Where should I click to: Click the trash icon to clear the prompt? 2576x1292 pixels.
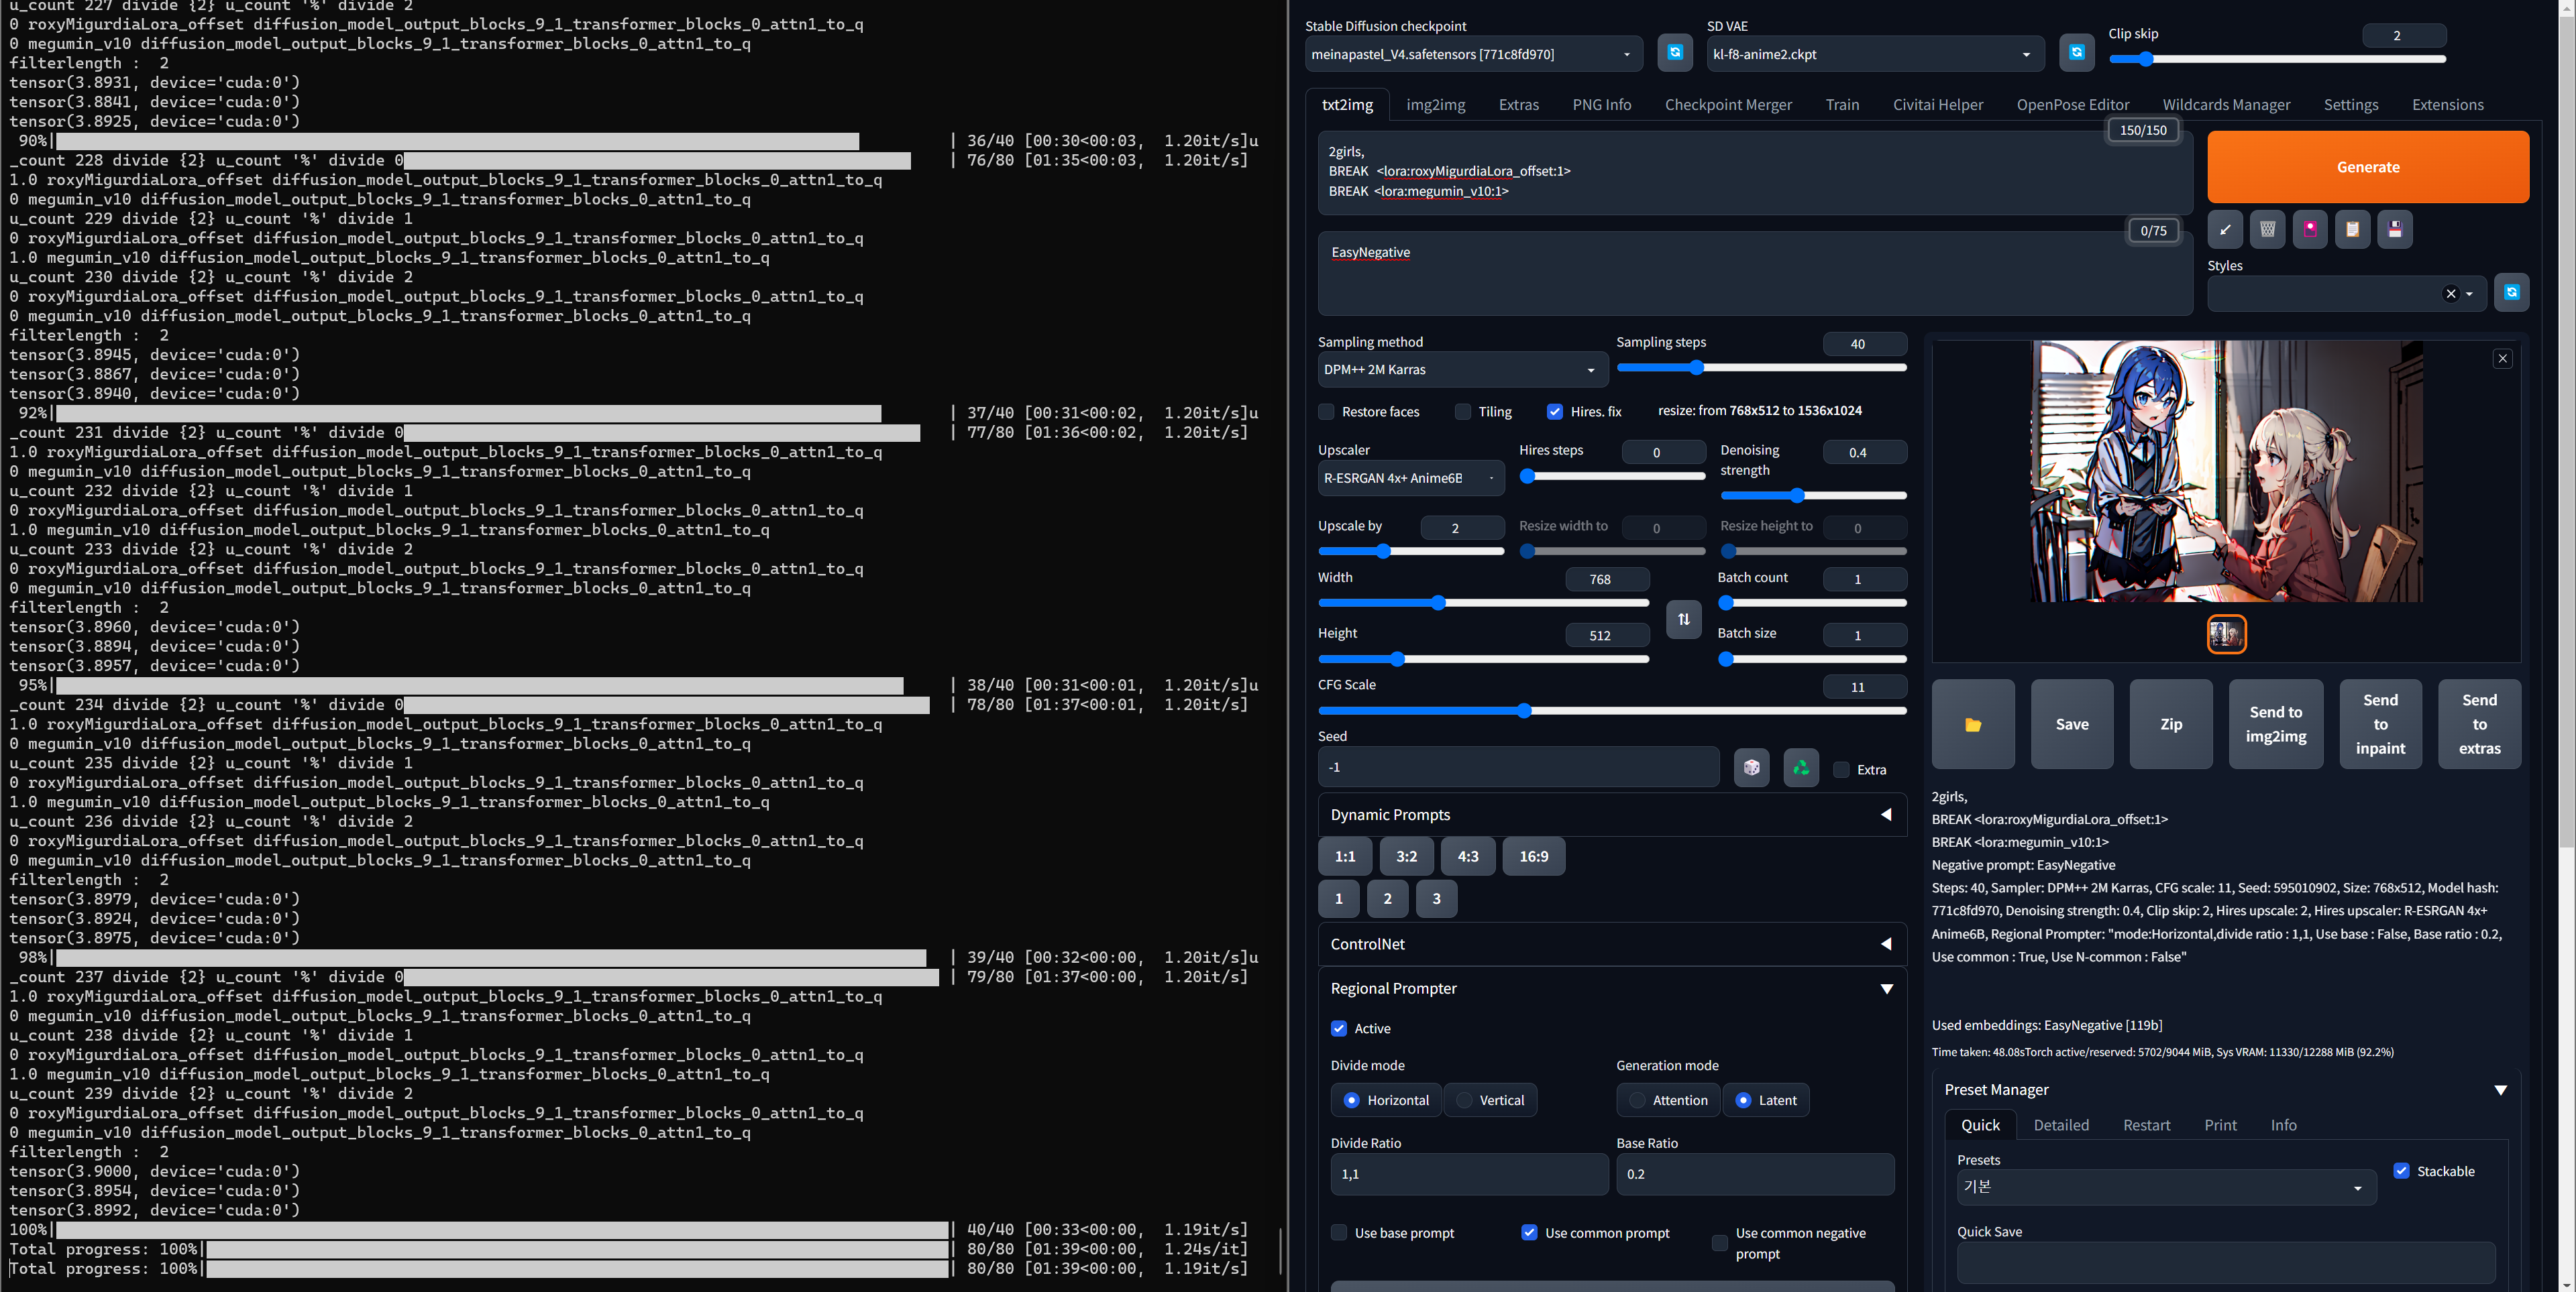pos(2267,230)
